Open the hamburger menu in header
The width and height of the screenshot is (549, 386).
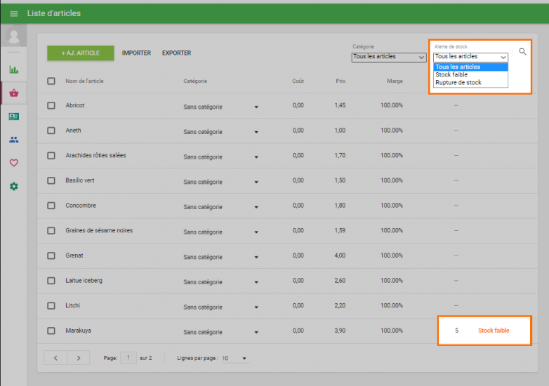click(x=14, y=13)
